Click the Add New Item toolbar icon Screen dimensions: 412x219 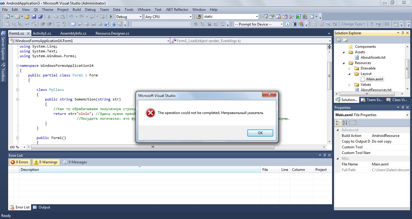(x=17, y=17)
